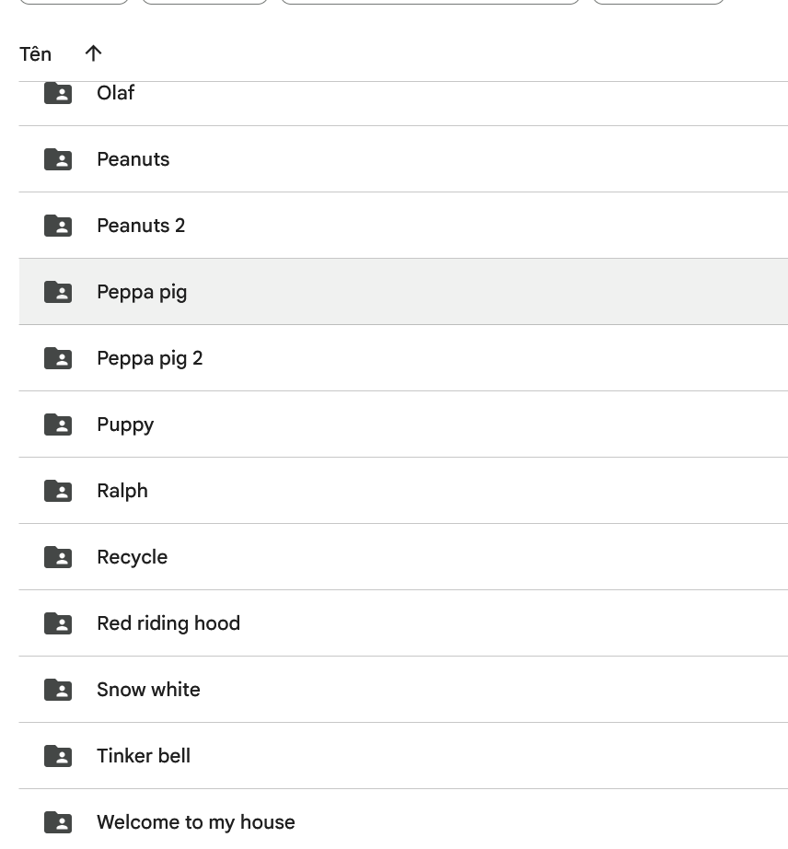Click the shared folder icon beside Olaf

coord(58,93)
